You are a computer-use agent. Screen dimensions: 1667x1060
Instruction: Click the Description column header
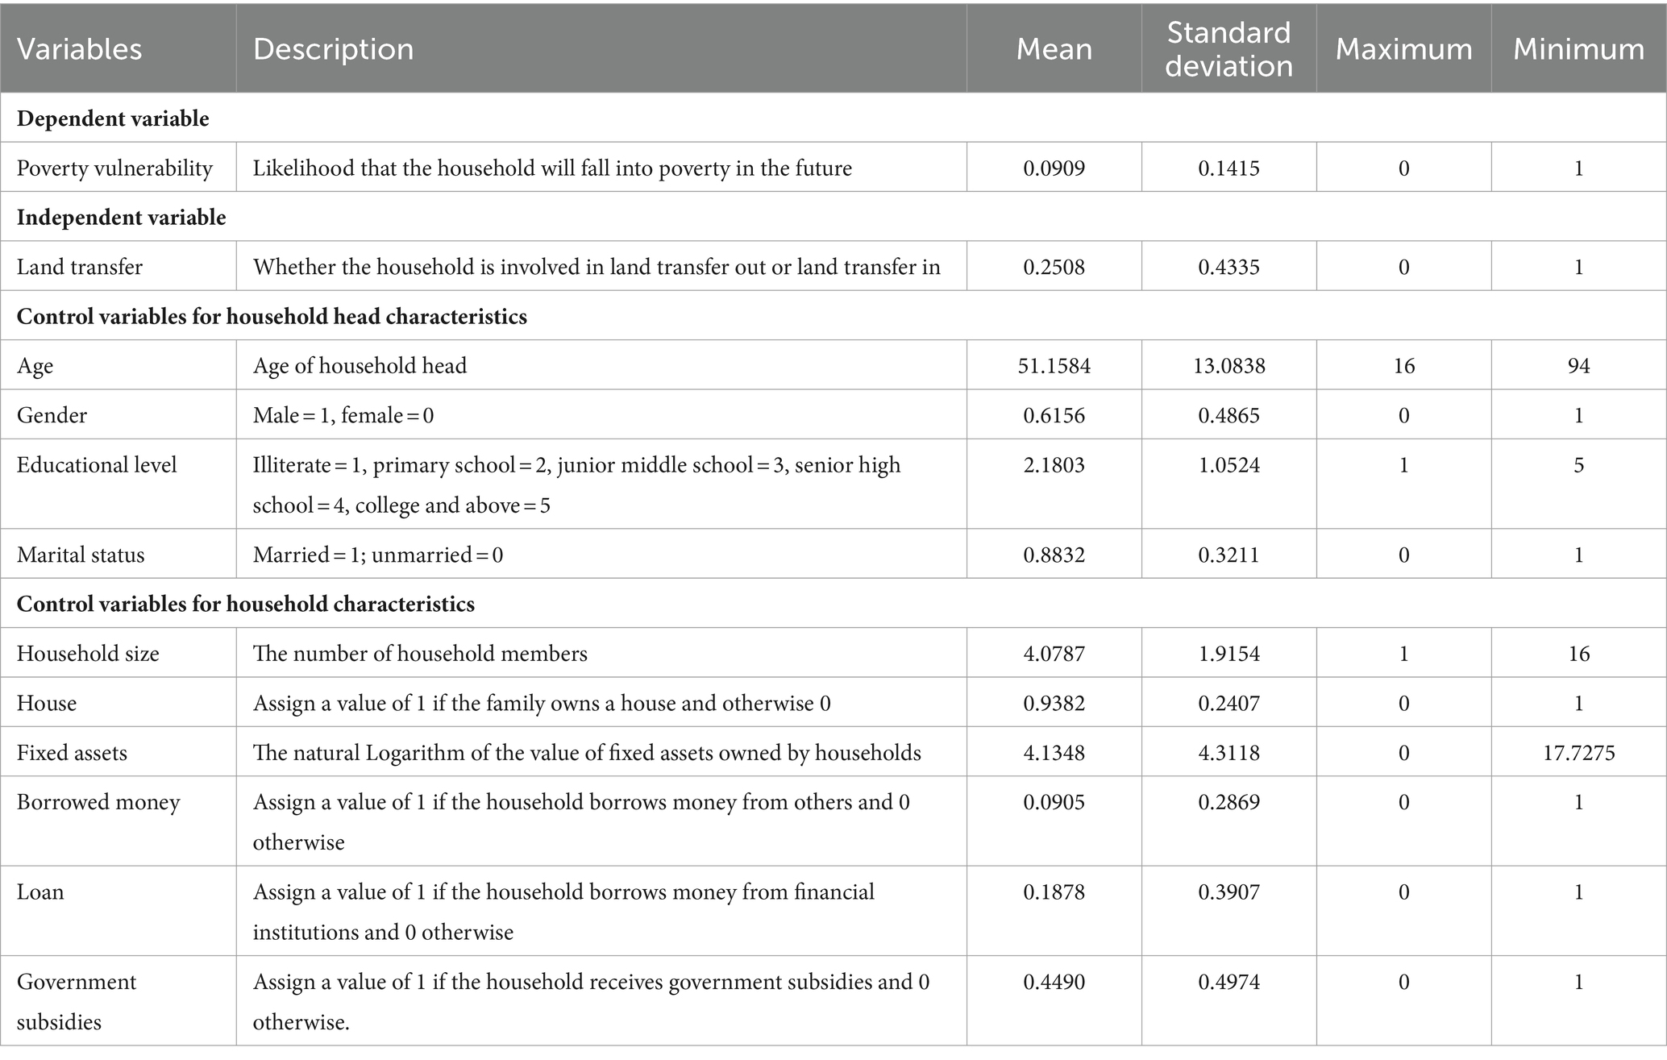click(333, 49)
